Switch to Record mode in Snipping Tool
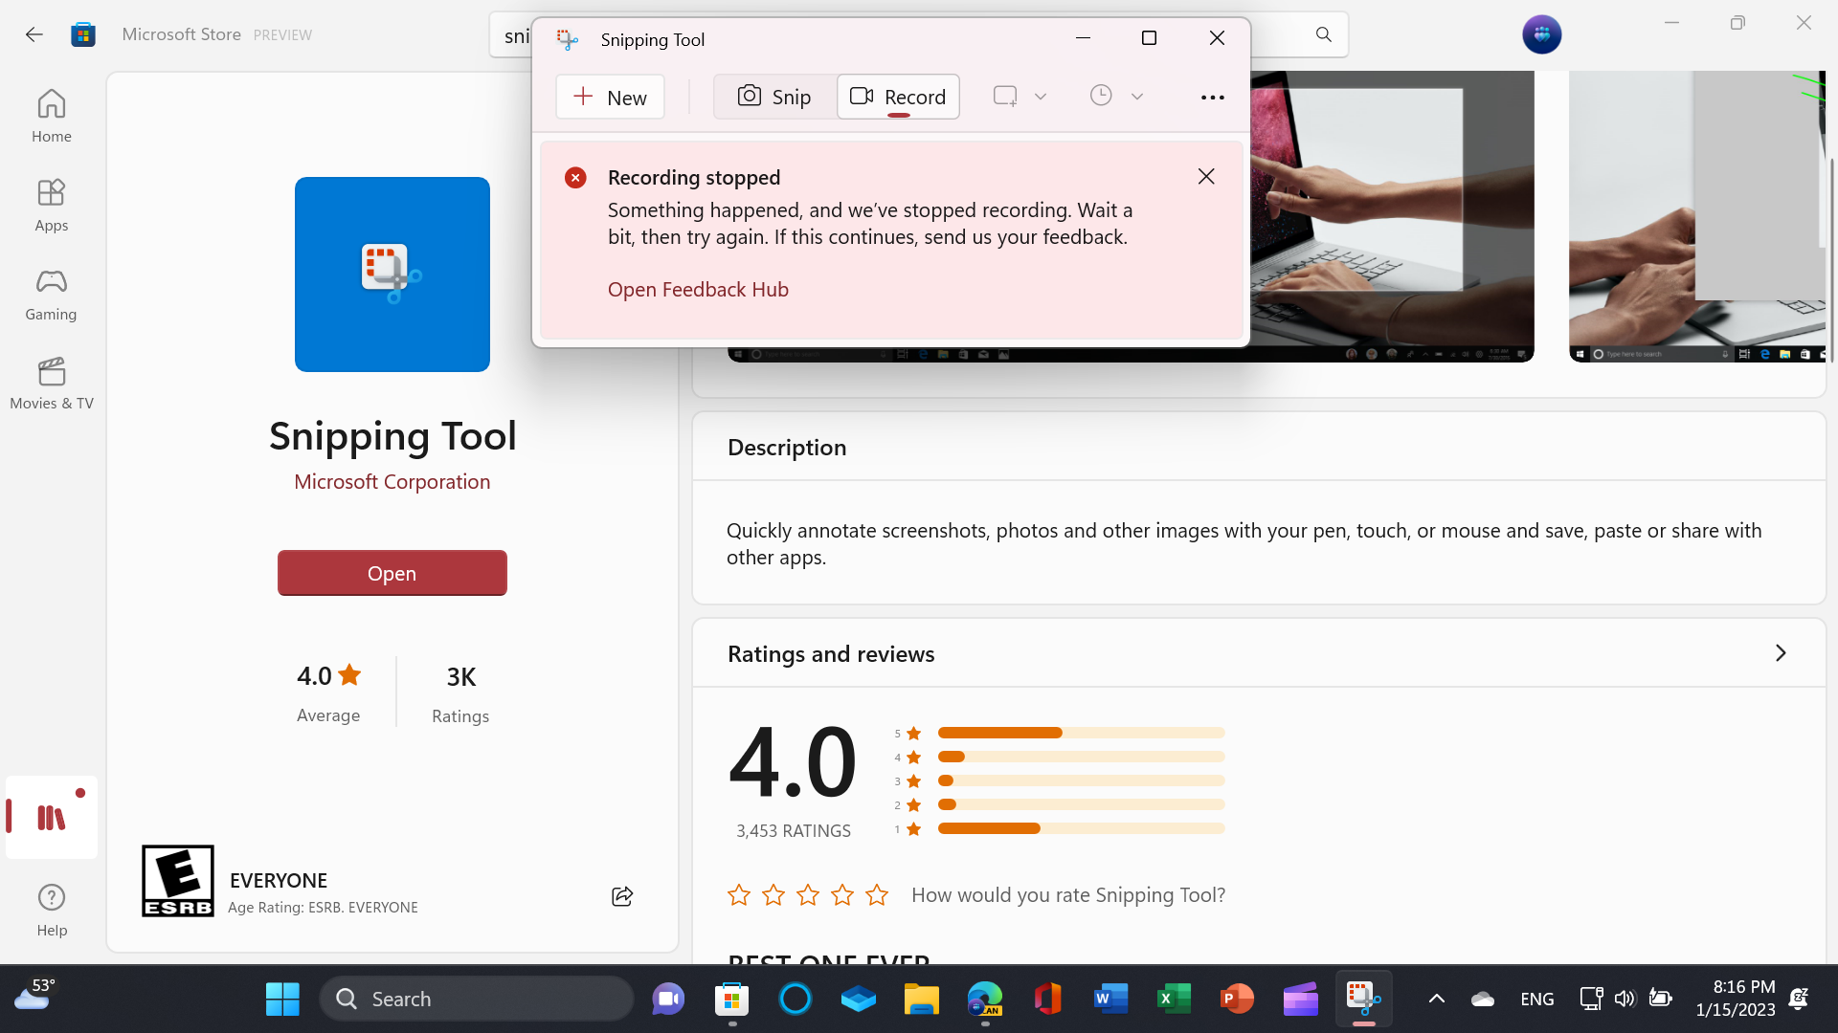The image size is (1838, 1033). 897,96
